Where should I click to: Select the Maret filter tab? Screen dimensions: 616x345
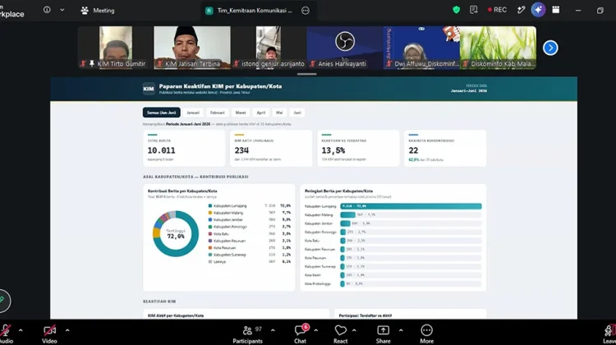241,113
